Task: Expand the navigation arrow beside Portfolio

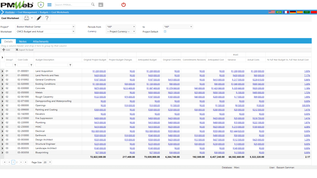Action: coord(2,12)
